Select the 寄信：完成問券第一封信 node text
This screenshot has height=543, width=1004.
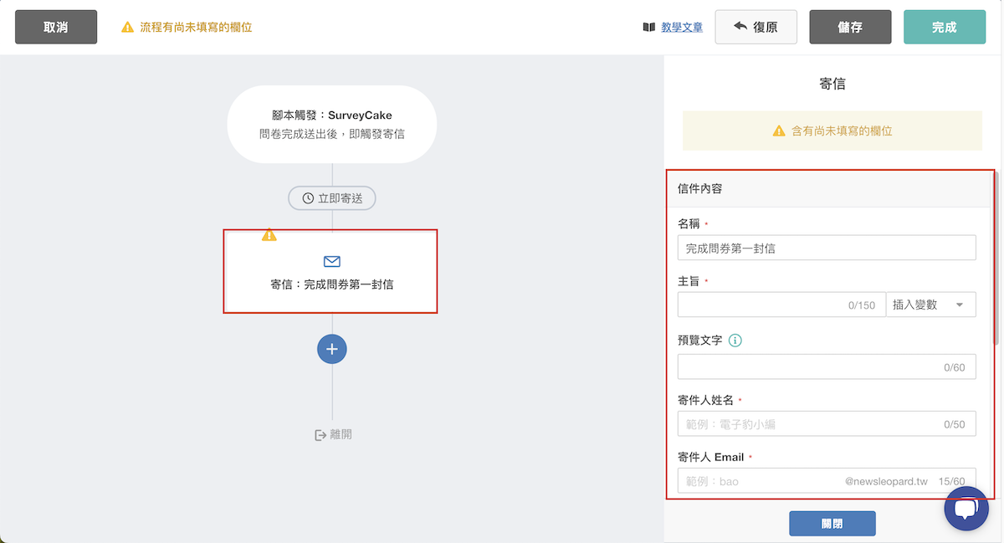point(332,284)
